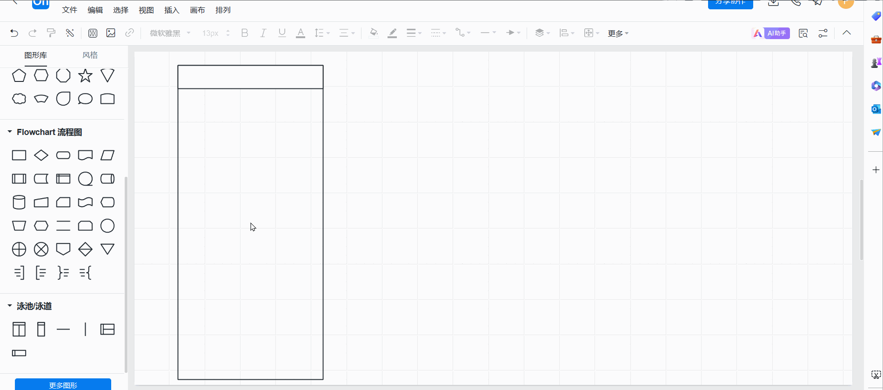Image resolution: width=883 pixels, height=390 pixels.
Task: Collapse the Flowchart 流程图 section
Action: point(10,132)
